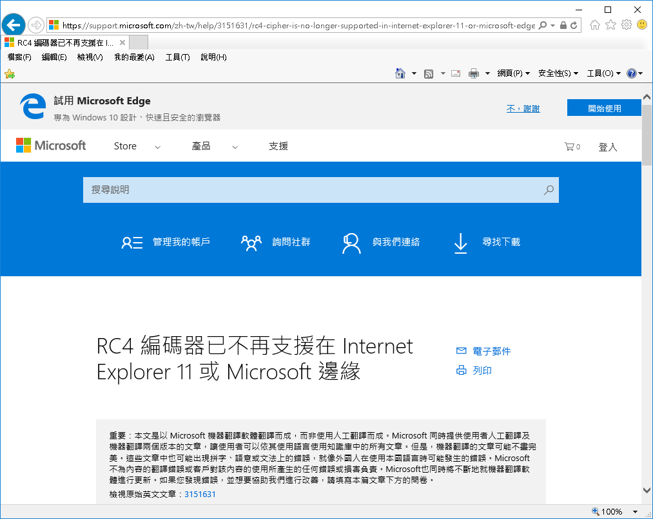Click the smiley feedback icon

point(642,25)
